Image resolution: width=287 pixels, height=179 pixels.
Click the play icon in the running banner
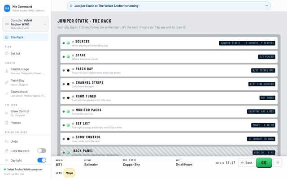71,6
